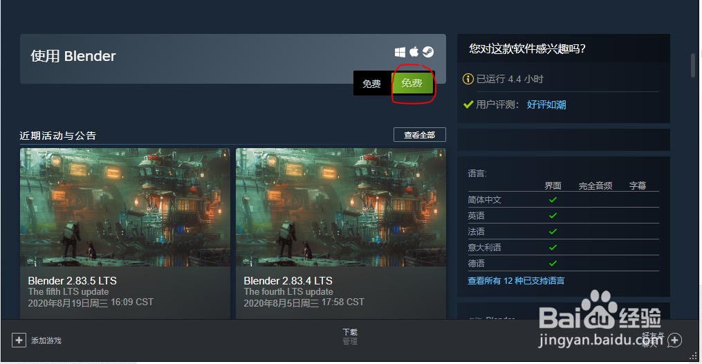Click the 好评如潮 review link
This screenshot has width=702, height=364.
coord(546,104)
